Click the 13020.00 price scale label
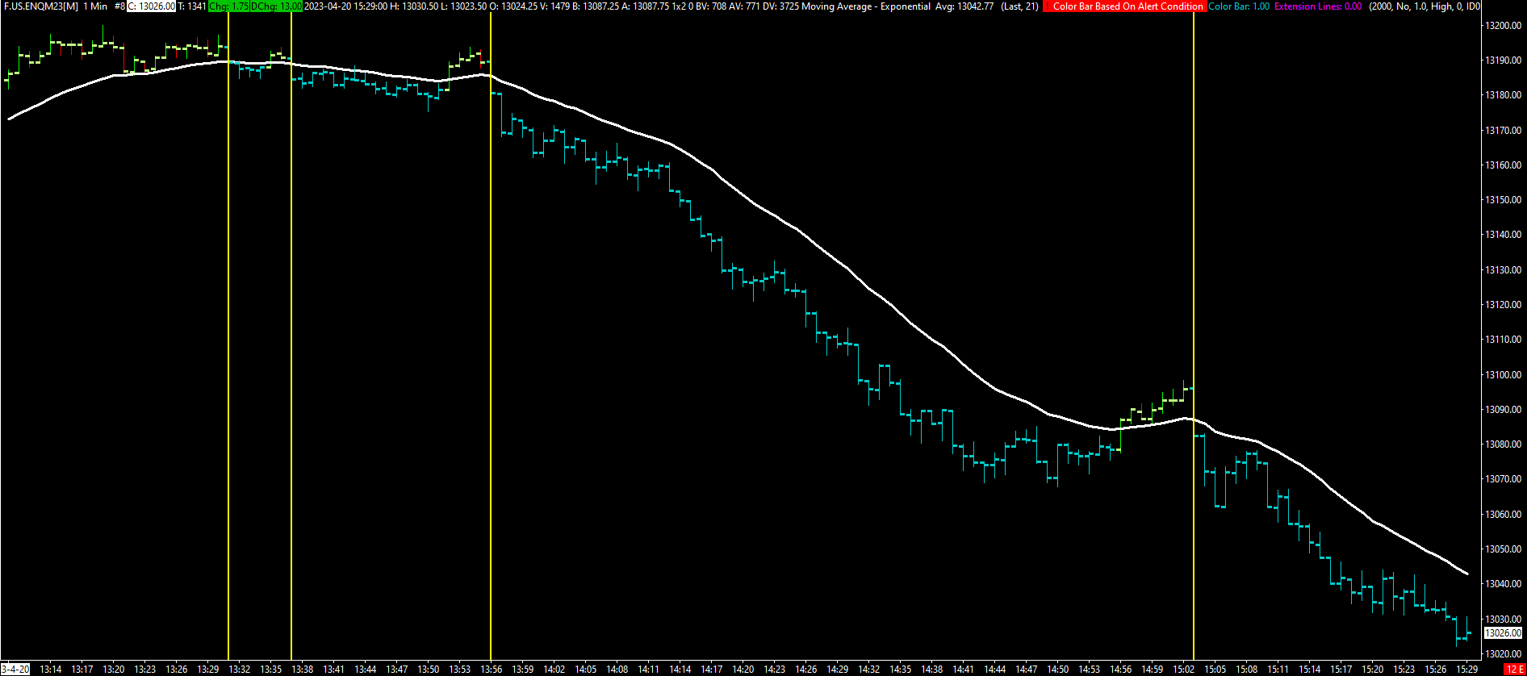This screenshot has height=676, width=1527. 1503,654
